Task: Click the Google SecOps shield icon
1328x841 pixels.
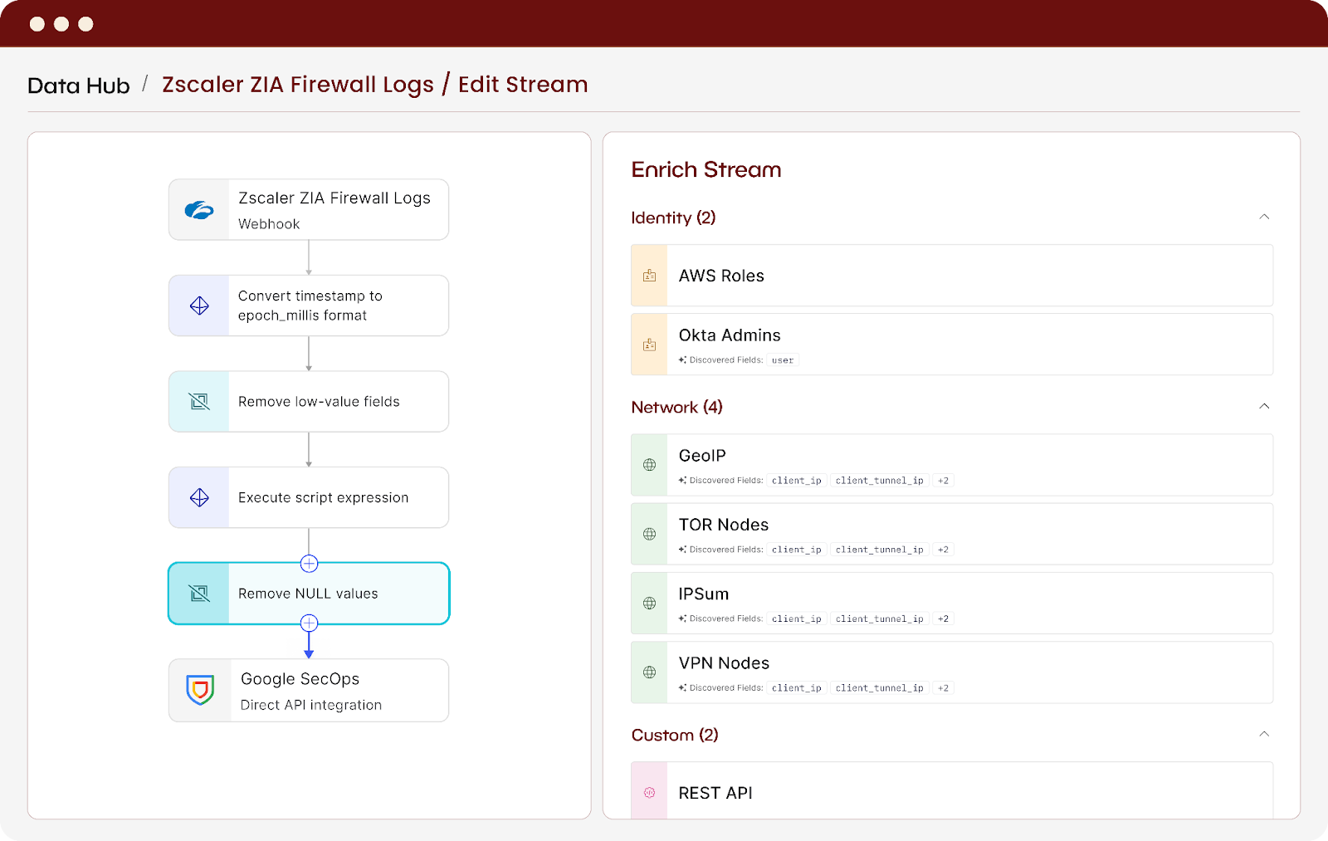Action: 200,690
